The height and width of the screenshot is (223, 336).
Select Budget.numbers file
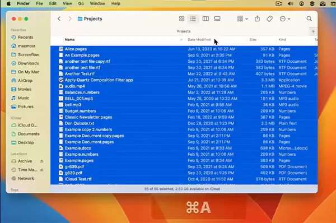184,111
